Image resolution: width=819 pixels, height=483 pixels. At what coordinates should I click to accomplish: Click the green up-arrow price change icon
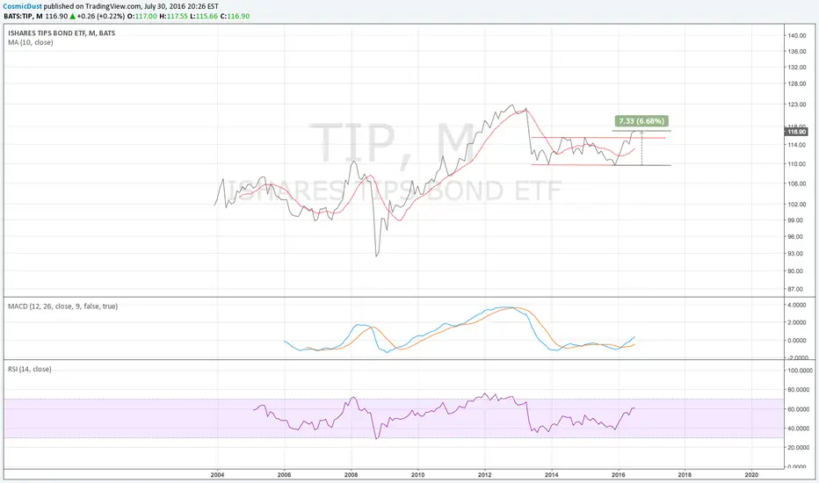(73, 16)
